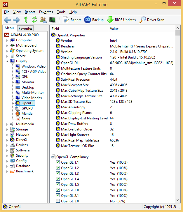Check the OpenGL 3.0 checkbox
Screen dimensions: 183x212
[x=58, y=201]
